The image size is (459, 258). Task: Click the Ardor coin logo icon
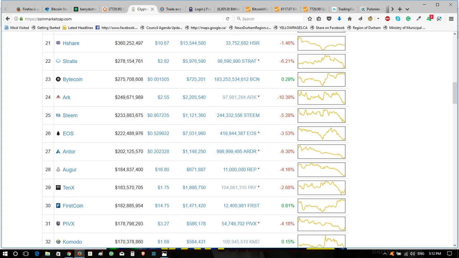coord(58,152)
